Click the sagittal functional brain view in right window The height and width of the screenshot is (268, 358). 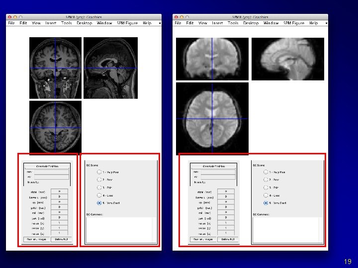pos(288,59)
